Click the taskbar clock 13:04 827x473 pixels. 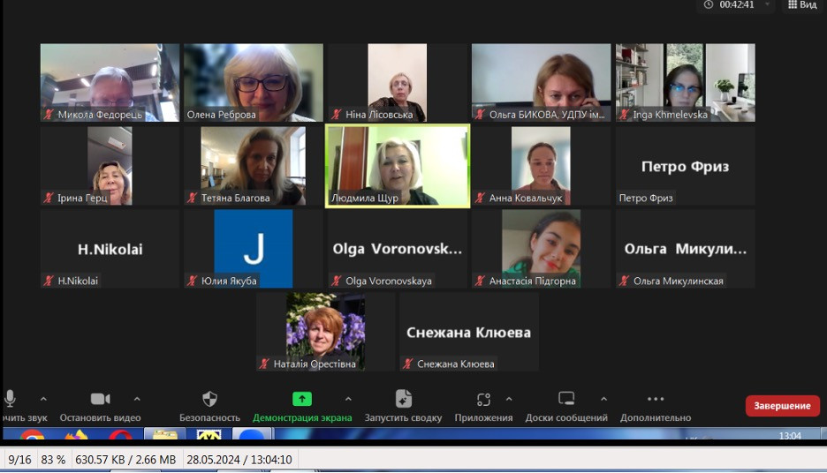[x=790, y=436]
